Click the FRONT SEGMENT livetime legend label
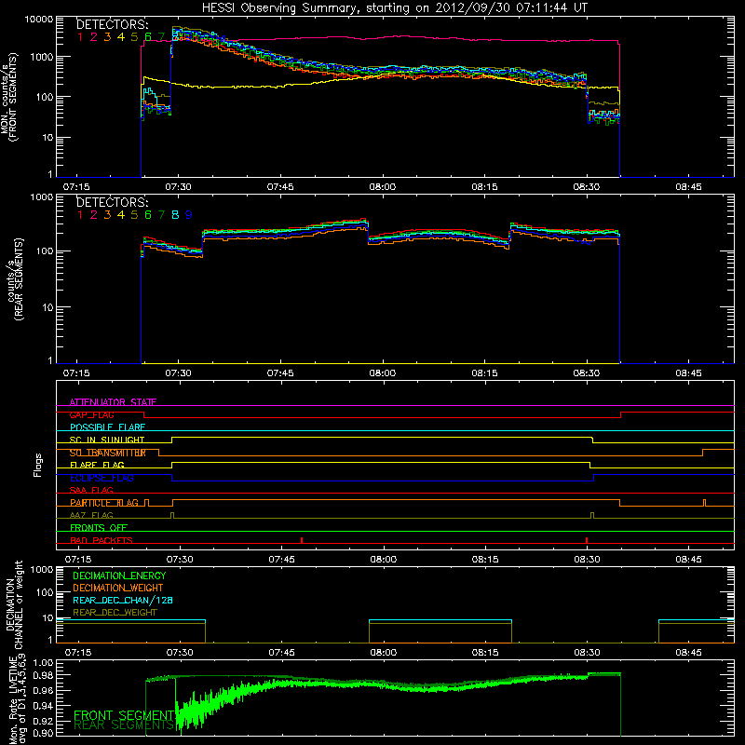 click(124, 715)
